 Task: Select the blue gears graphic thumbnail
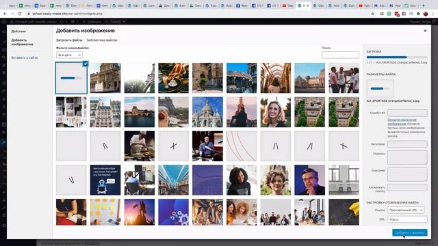tap(173, 212)
